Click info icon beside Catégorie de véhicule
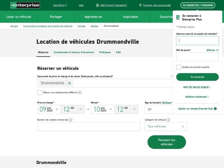 [169, 120]
